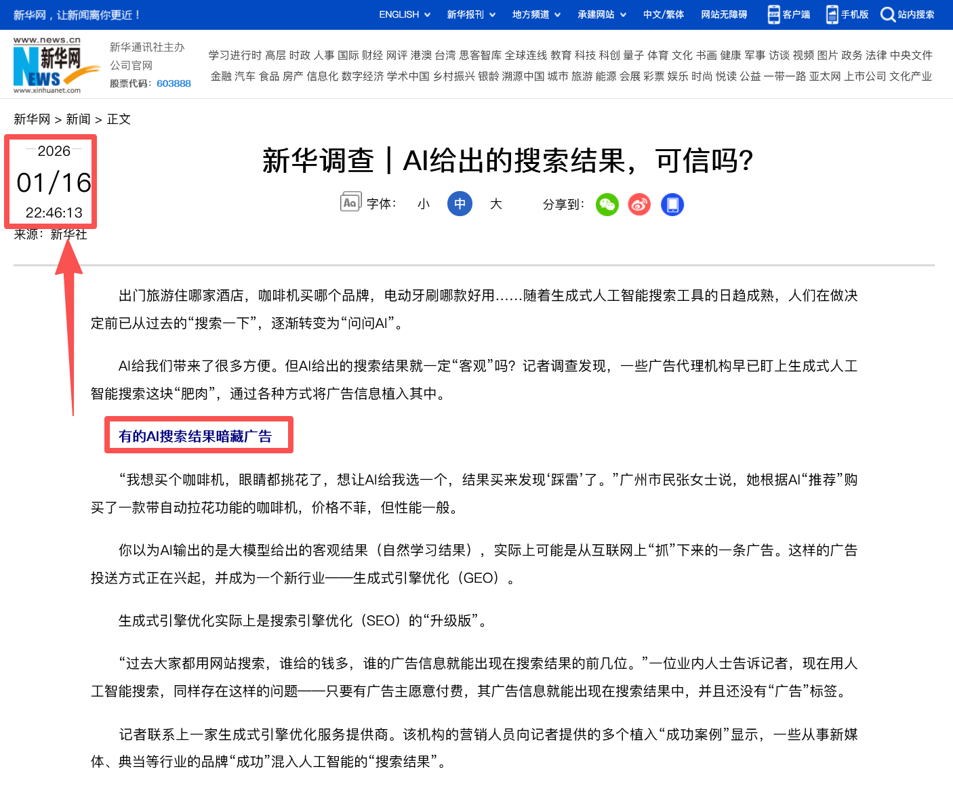Viewport: 953px width, 786px height.
Task: Expand the ENGLISH dropdown
Action: pyautogui.click(x=405, y=14)
